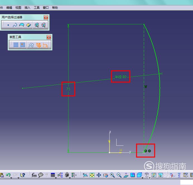
Task: Toggle Snap to Point on grid
Action: 23,45
